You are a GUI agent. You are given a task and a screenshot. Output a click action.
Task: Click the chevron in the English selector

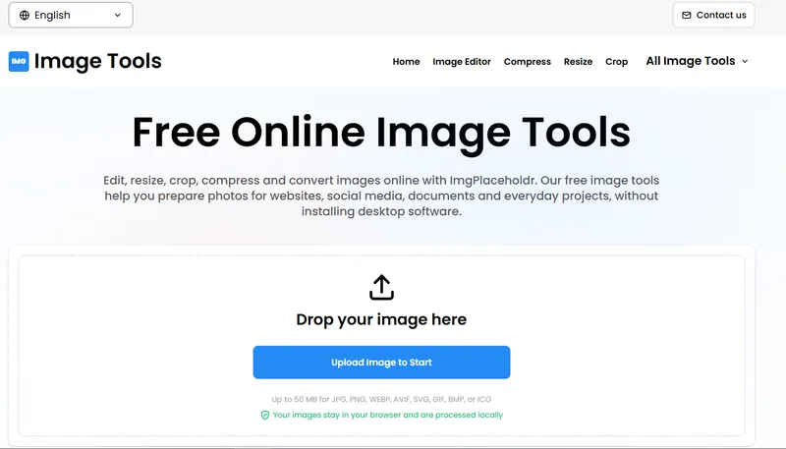(117, 15)
